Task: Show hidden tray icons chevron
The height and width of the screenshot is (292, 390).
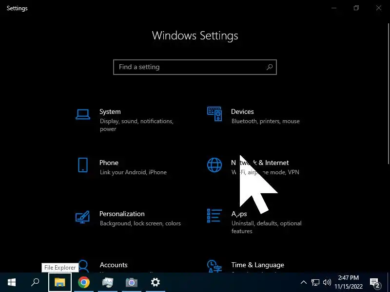Action: pyautogui.click(x=303, y=282)
